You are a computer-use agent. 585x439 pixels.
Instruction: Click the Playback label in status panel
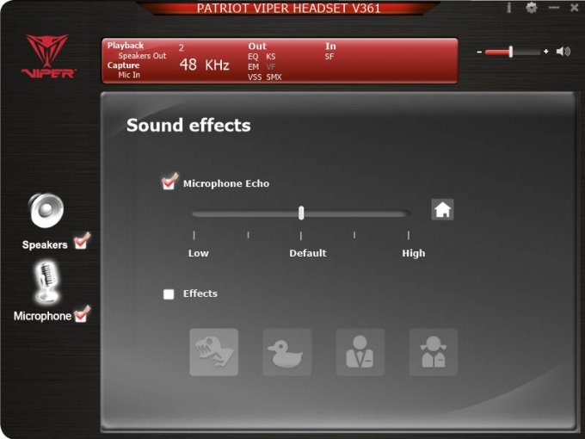[126, 46]
